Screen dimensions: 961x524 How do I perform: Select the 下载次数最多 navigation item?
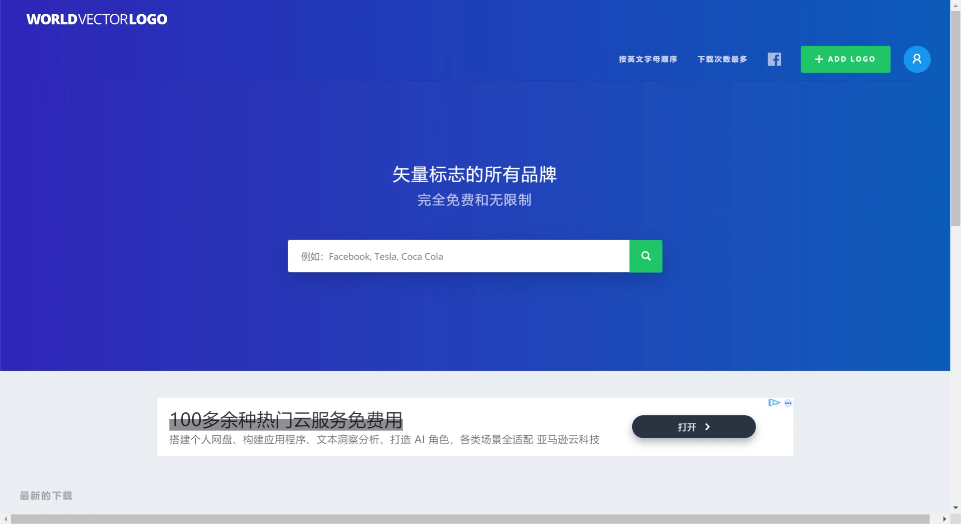pos(722,59)
